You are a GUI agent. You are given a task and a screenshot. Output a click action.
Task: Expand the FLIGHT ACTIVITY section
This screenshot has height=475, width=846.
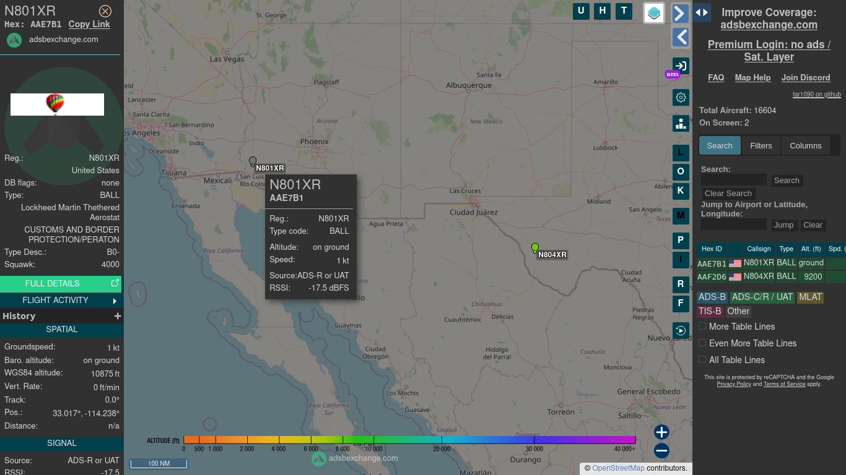61,301
